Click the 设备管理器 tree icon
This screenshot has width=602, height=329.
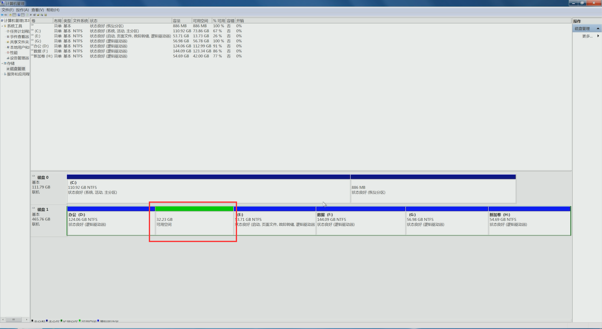[8, 59]
